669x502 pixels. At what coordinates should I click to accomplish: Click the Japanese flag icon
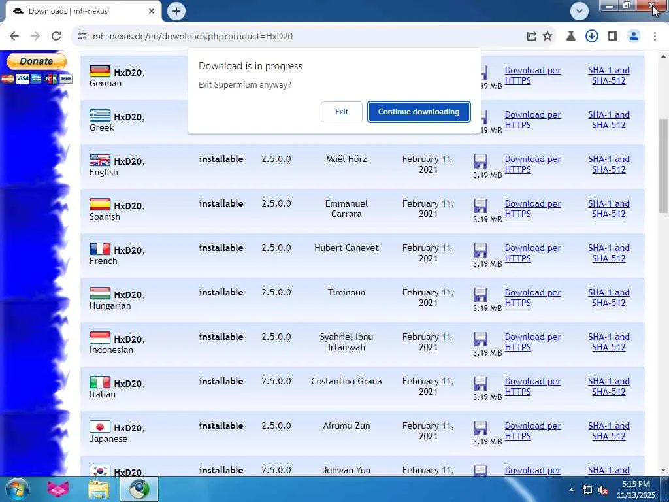(100, 426)
